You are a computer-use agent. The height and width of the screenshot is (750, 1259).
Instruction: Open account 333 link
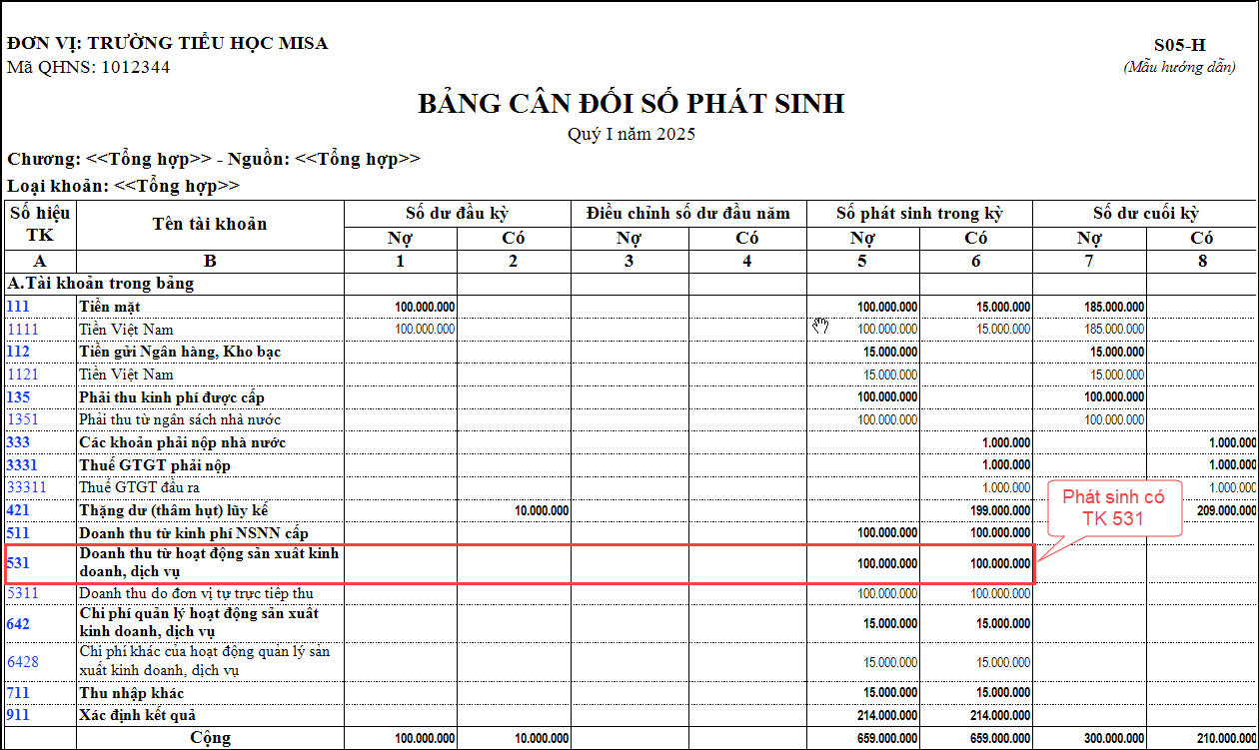[x=19, y=442]
